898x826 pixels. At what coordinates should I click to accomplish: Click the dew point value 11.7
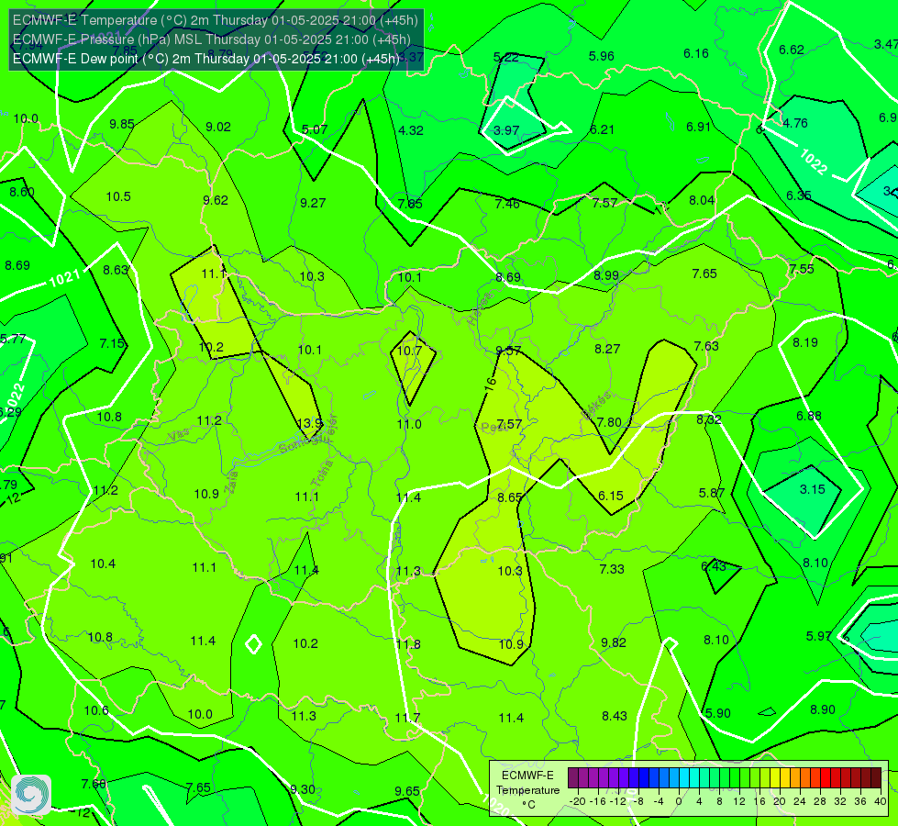pyautogui.click(x=408, y=718)
